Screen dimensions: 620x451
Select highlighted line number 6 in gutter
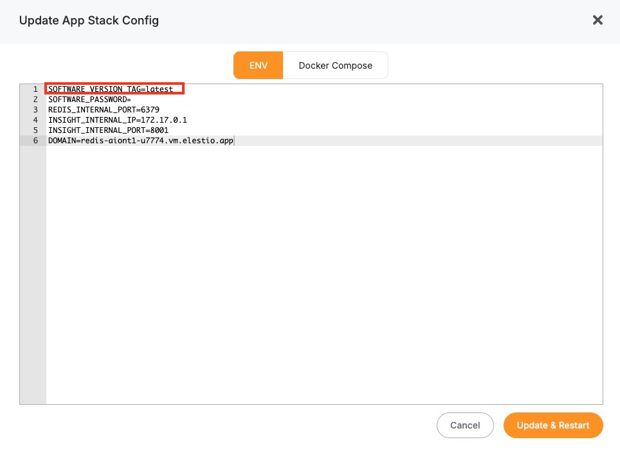coord(35,141)
